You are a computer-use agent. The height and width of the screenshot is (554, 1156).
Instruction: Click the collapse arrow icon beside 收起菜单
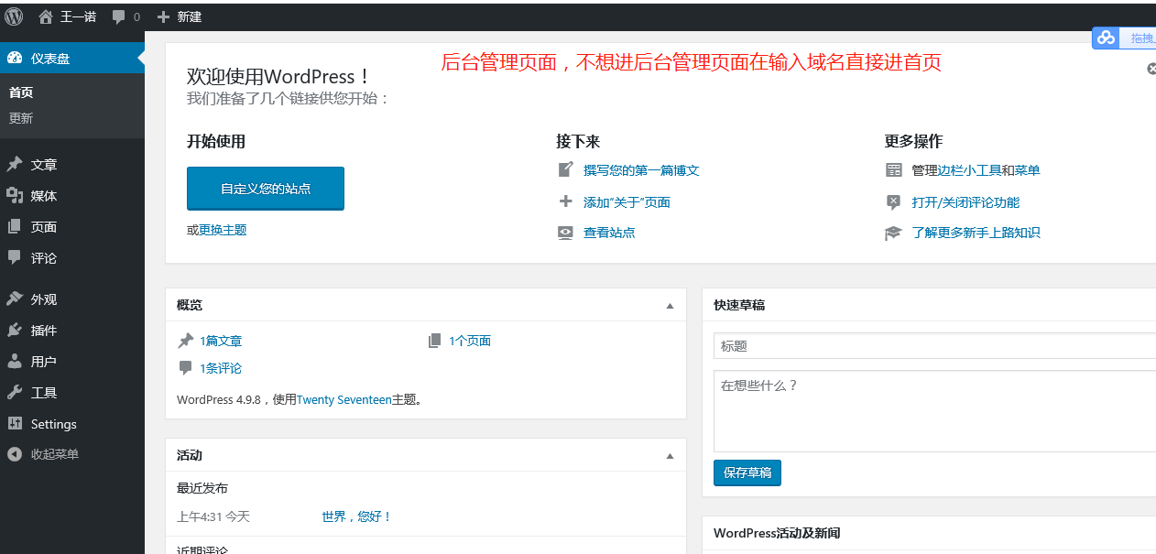coord(15,454)
